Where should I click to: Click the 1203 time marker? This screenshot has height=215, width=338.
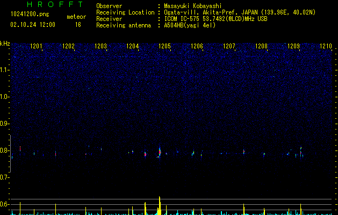point(100,46)
